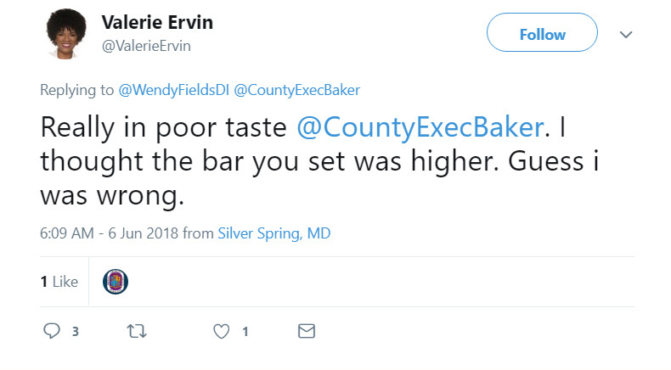Retweet this tweet via retweet icon
Viewport: 671px width, 370px height.
pyautogui.click(x=137, y=331)
